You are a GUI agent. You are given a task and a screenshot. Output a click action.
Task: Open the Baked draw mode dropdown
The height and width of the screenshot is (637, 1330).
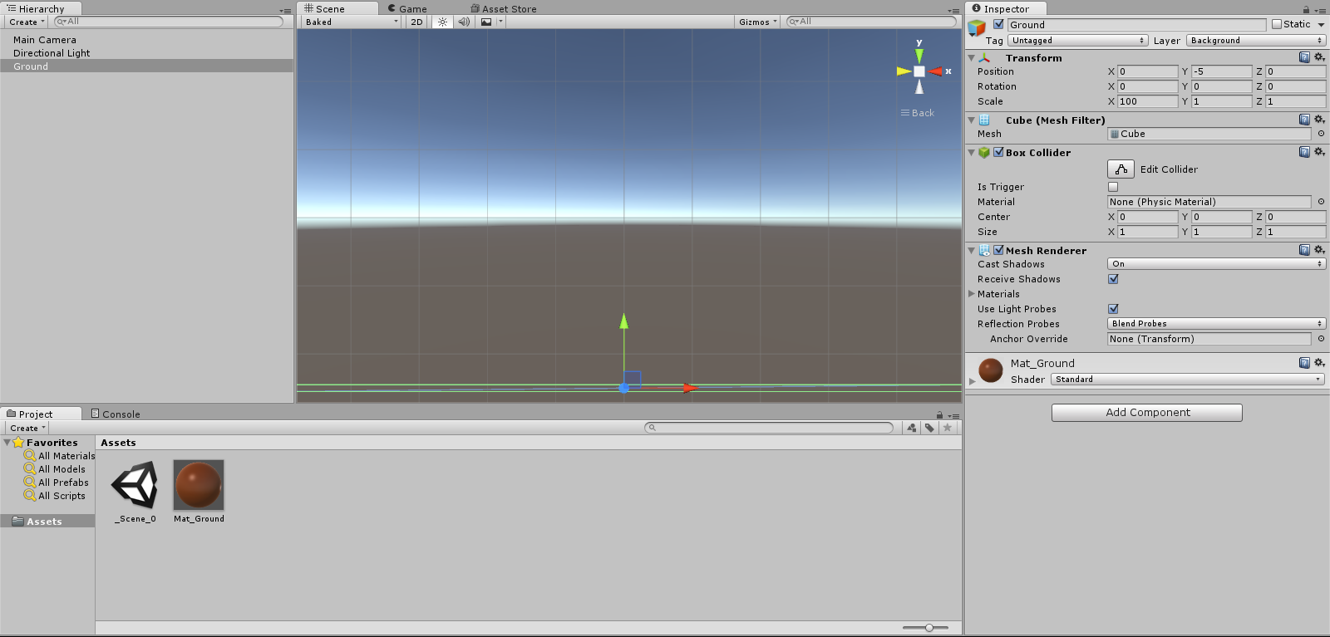click(x=351, y=22)
